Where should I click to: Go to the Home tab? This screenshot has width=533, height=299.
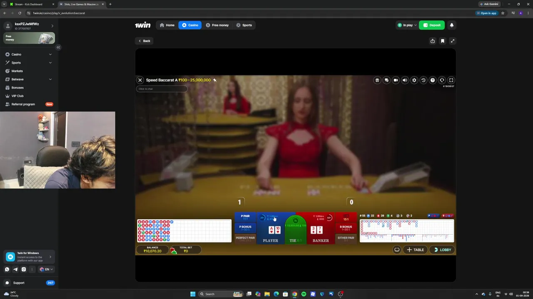167,25
